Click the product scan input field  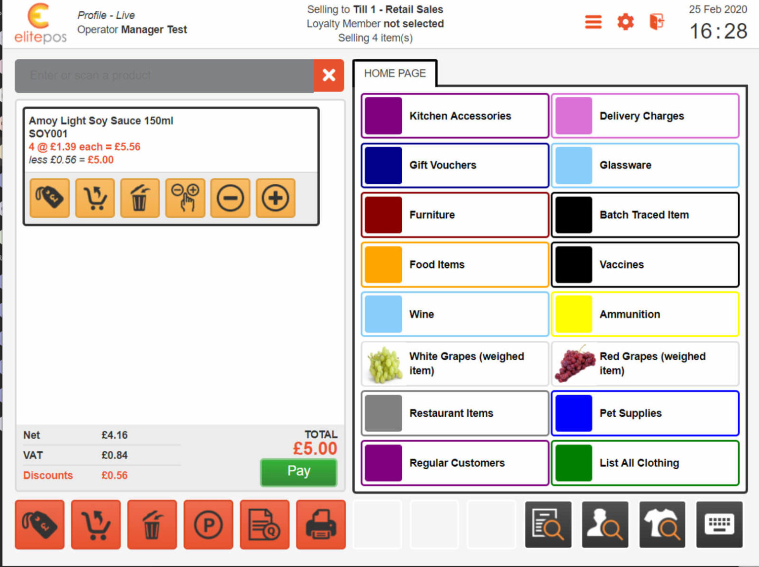tap(164, 76)
